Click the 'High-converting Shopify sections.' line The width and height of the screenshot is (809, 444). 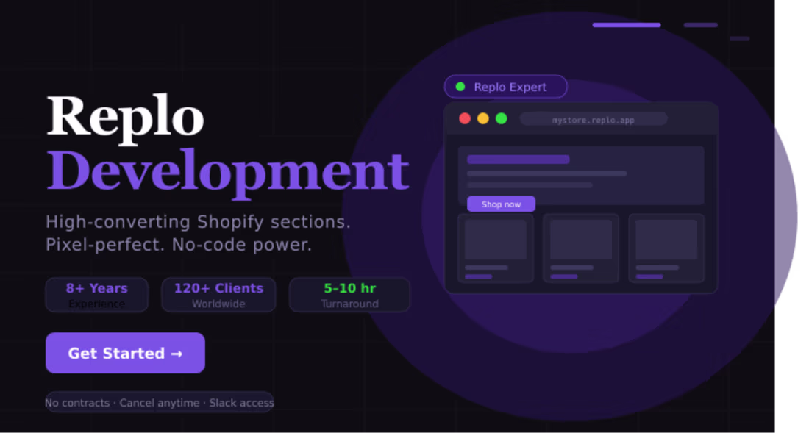pyautogui.click(x=198, y=222)
